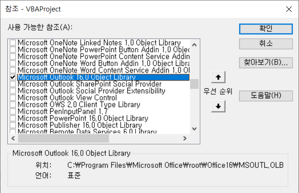
Task: Click the 확인 button
Action: 266,29
